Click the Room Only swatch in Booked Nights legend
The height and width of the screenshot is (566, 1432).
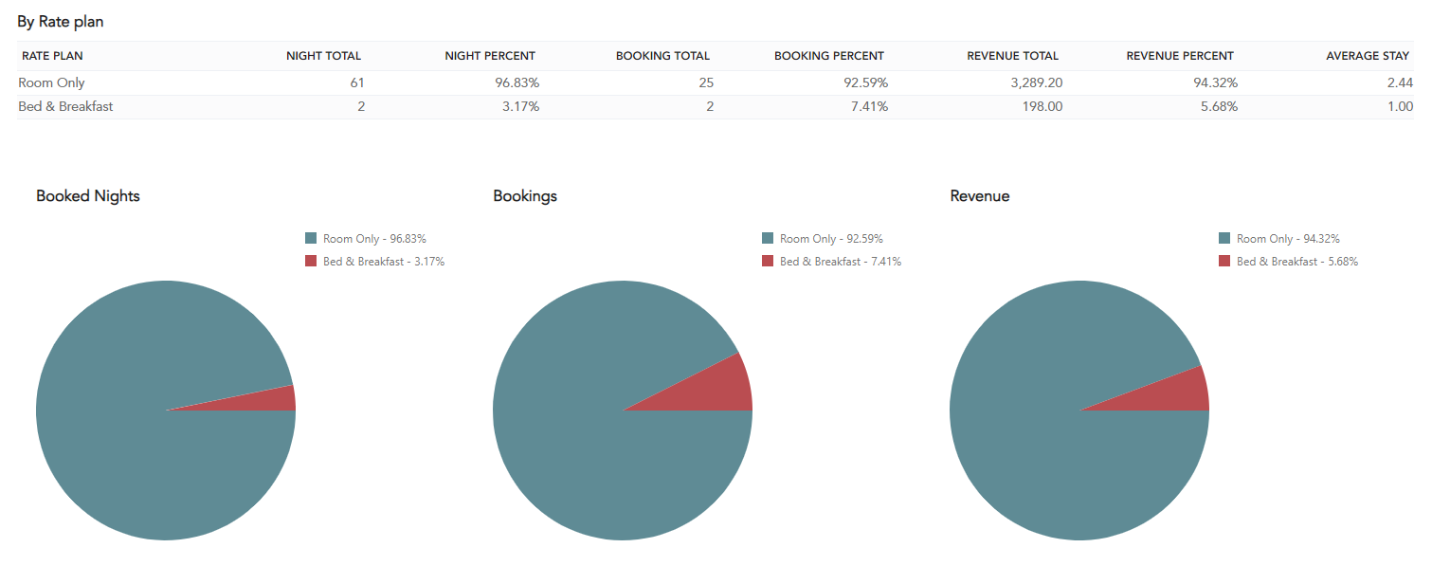[311, 239]
